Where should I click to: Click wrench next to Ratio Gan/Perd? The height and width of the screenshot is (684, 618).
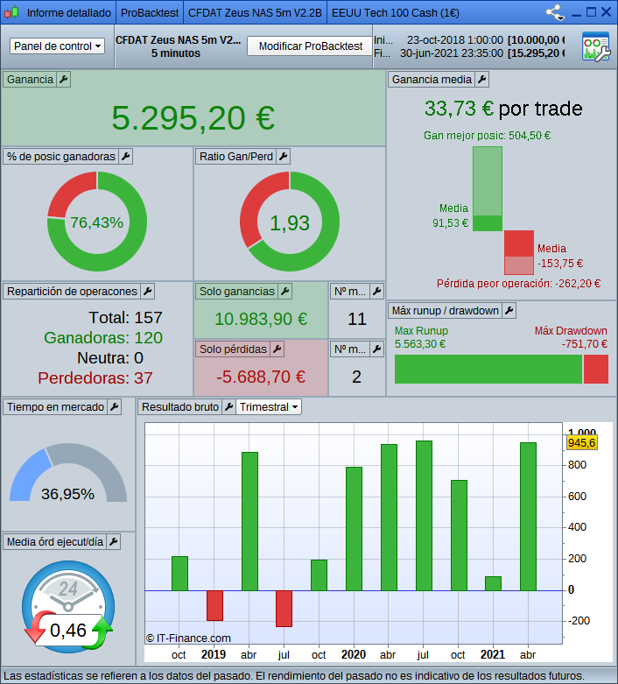click(283, 156)
